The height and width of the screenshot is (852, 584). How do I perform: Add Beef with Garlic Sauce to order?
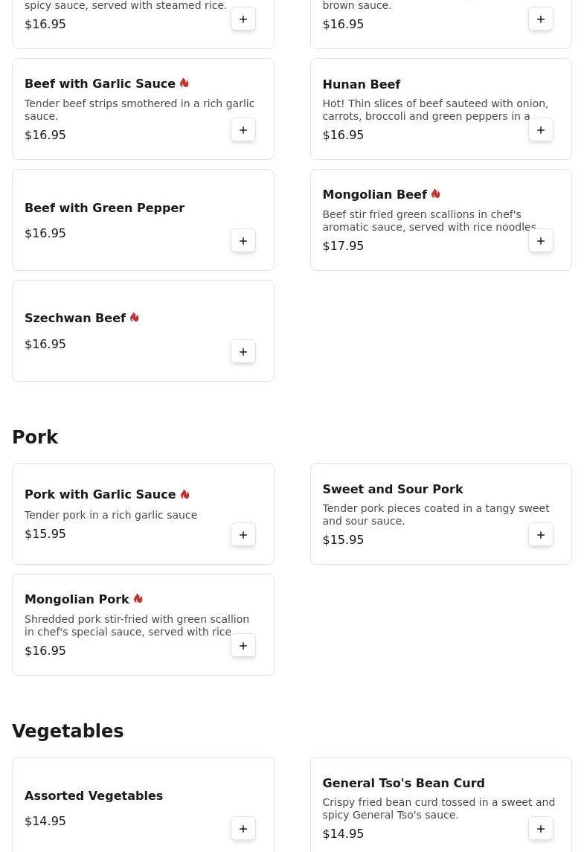point(243,130)
